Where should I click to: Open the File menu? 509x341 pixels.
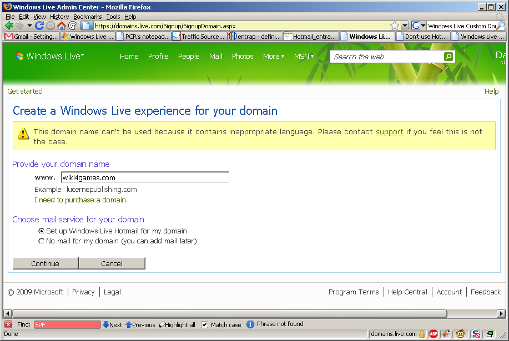point(10,17)
